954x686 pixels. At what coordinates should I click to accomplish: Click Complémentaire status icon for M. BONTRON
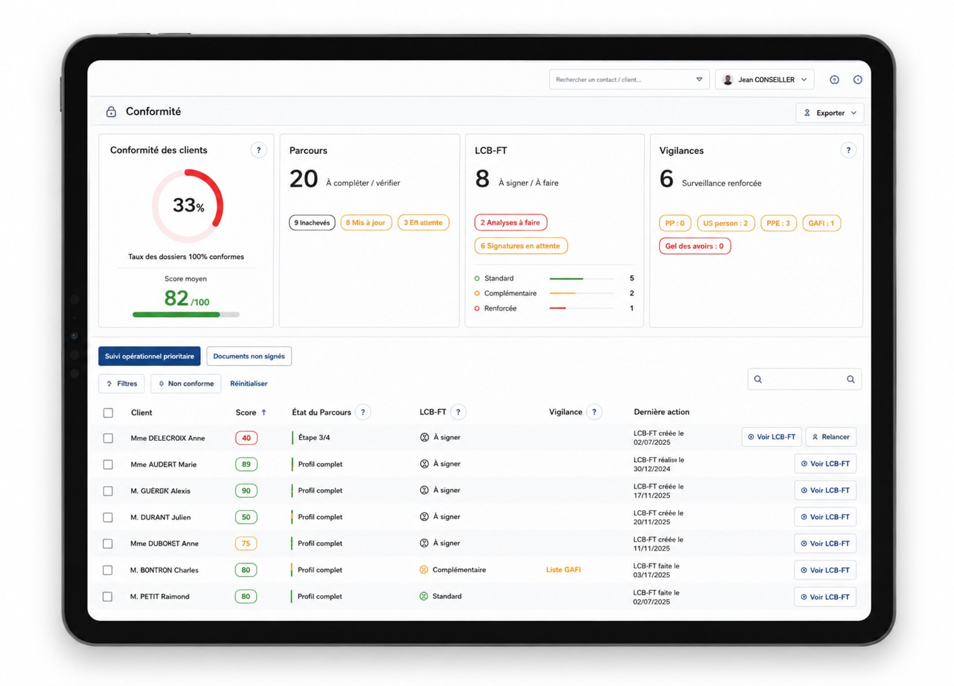pyautogui.click(x=424, y=570)
